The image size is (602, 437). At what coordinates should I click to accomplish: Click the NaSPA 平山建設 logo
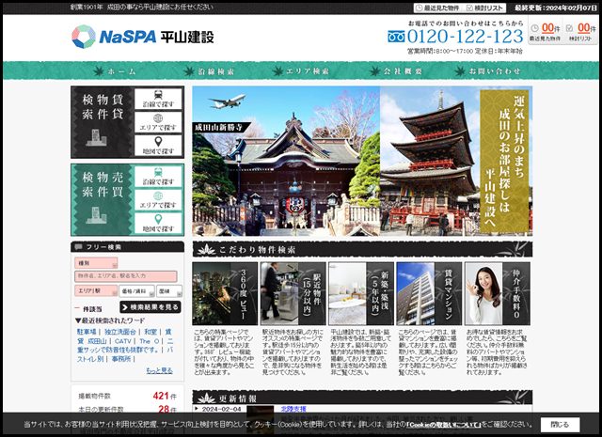pyautogui.click(x=142, y=37)
